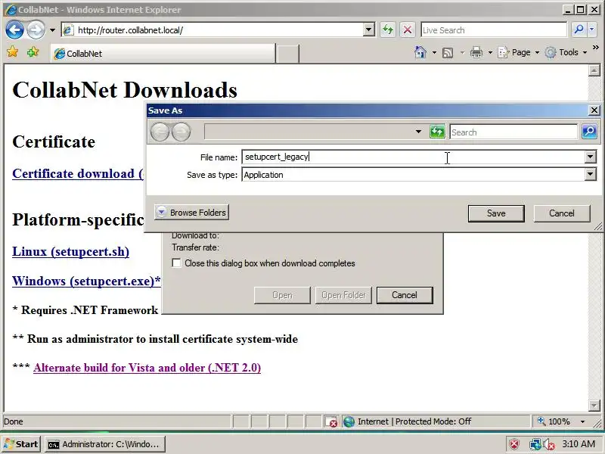605x454 pixels.
Task: Click the Print toolbar icon
Action: pos(476,52)
